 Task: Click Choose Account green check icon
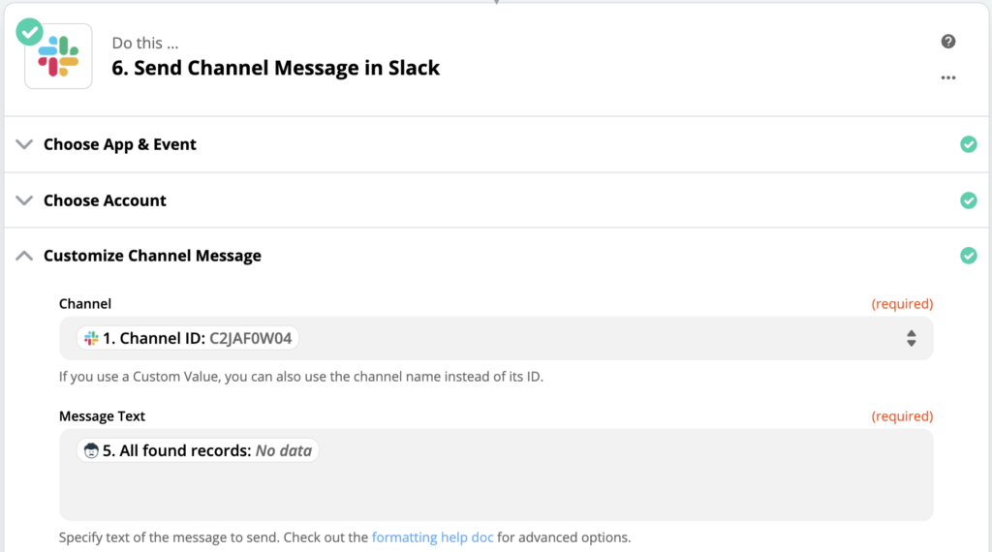coord(968,200)
